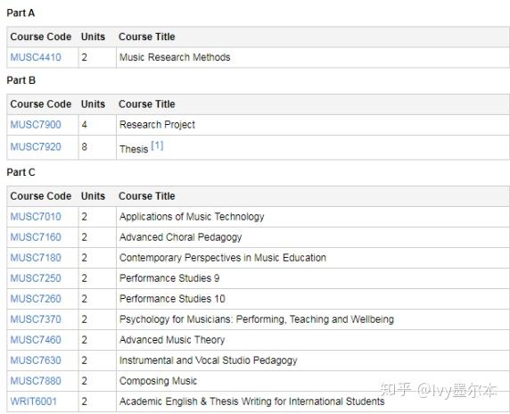
Task: Open the MUSC4410 course link
Action: pyautogui.click(x=36, y=57)
